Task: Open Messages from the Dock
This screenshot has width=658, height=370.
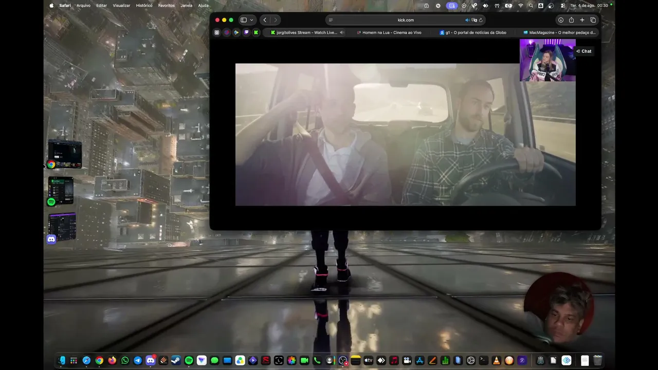Action: 214,361
